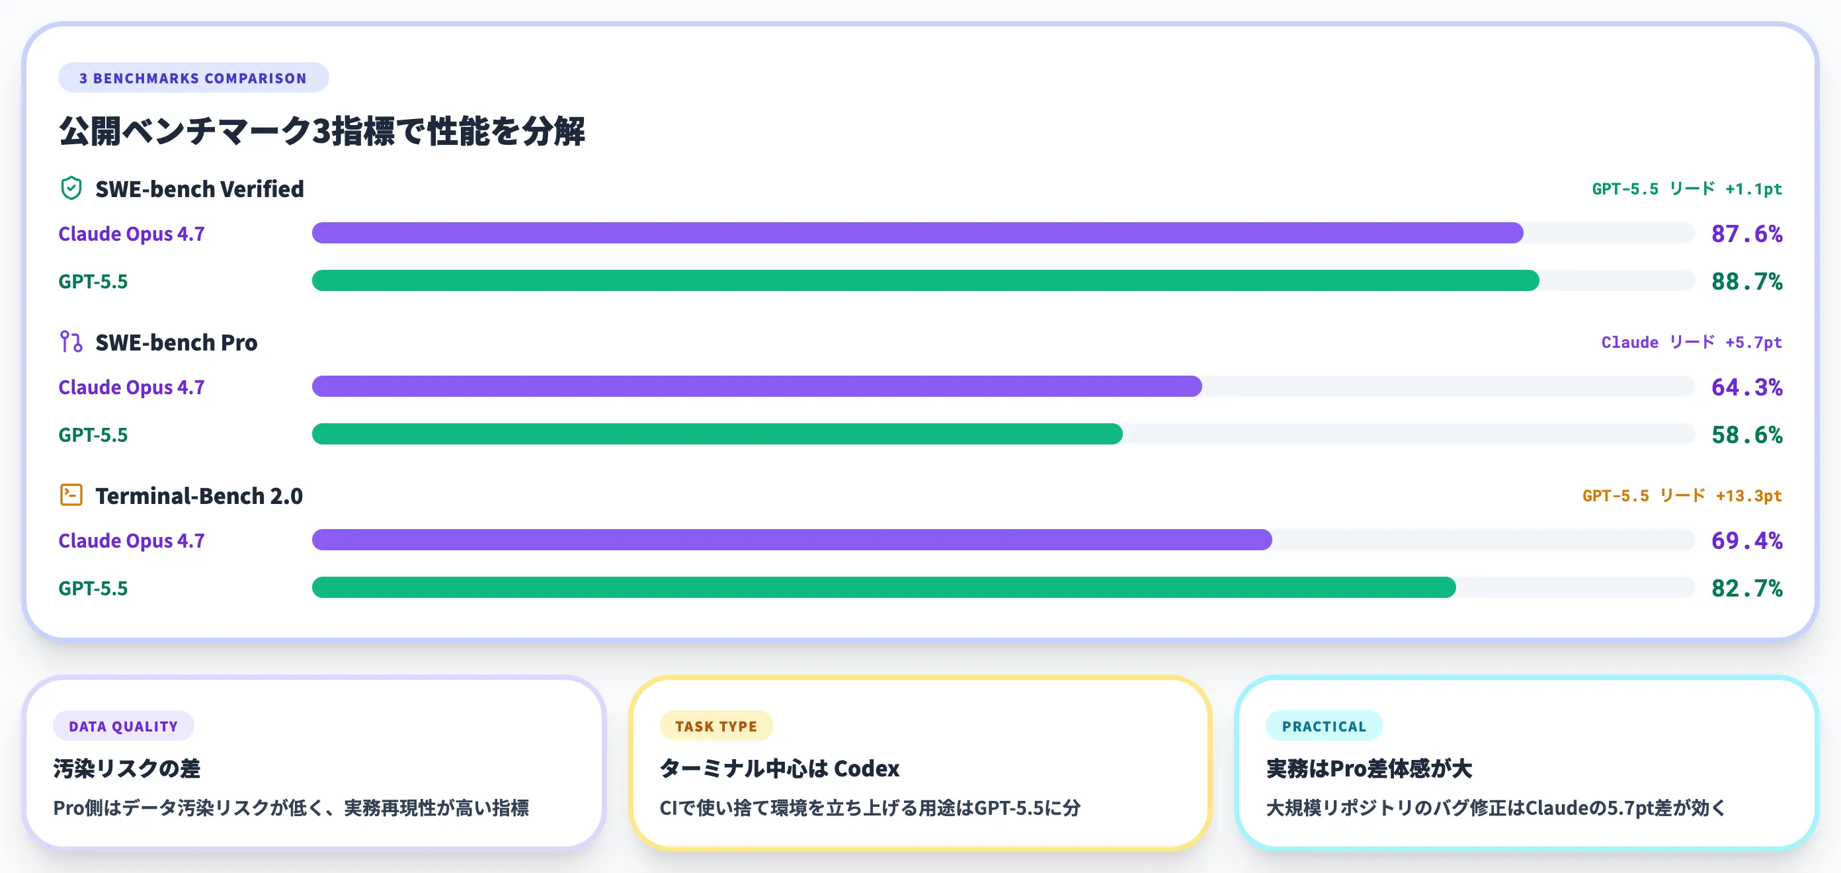Click the 'GPT-5.5' label under SWE-bench Pro
This screenshot has width=1841, height=873.
click(x=93, y=435)
